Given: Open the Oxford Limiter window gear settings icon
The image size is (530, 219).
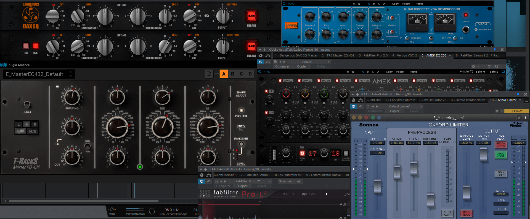Looking at the screenshot, I should pos(497,111).
